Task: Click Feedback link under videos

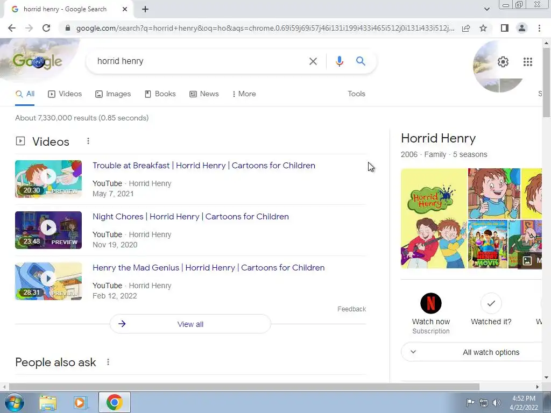Action: (351, 309)
